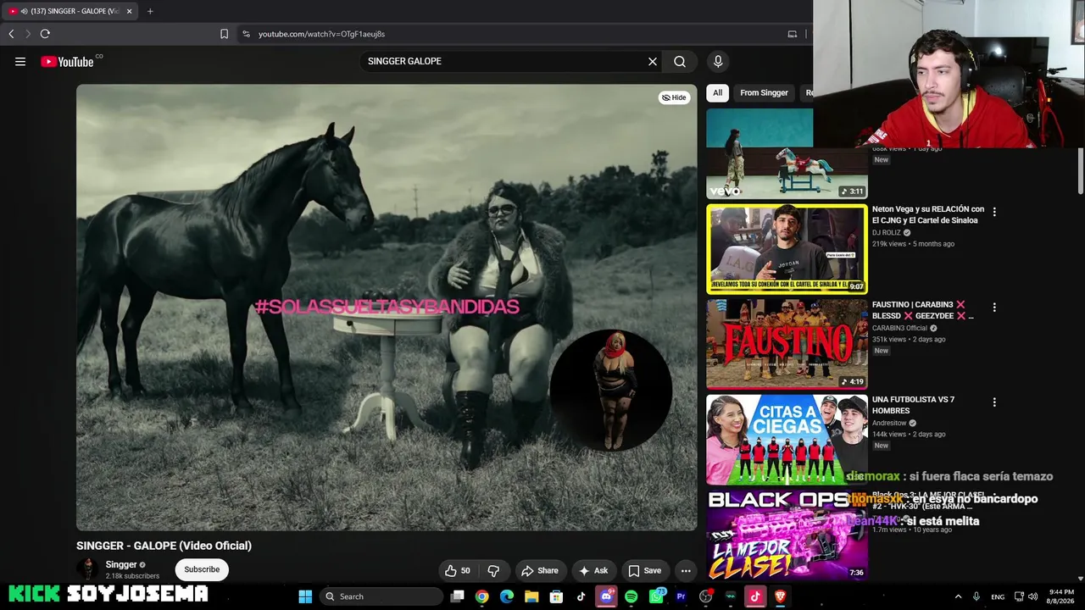The height and width of the screenshot is (610, 1085).
Task: Show hidden system tray icons chevron
Action: pos(959,596)
